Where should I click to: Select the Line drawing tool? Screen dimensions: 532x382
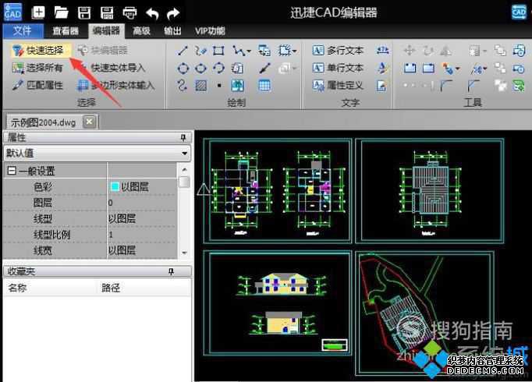(183, 51)
